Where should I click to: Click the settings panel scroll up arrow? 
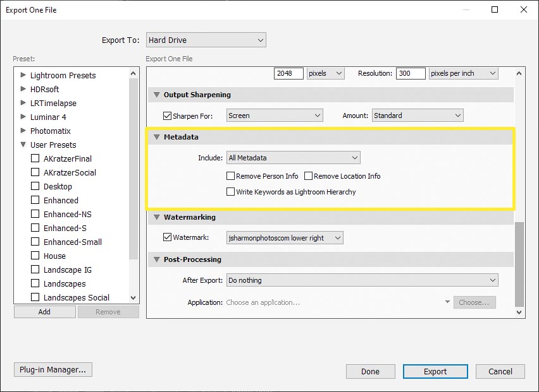click(519, 73)
